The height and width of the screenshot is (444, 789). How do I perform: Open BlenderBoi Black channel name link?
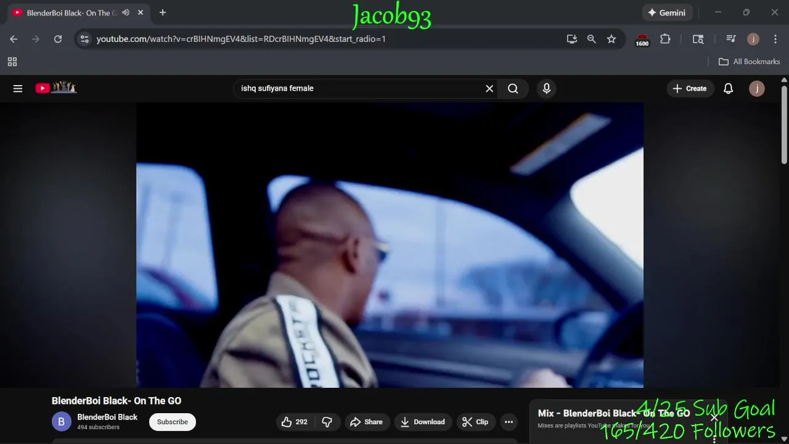pyautogui.click(x=107, y=417)
